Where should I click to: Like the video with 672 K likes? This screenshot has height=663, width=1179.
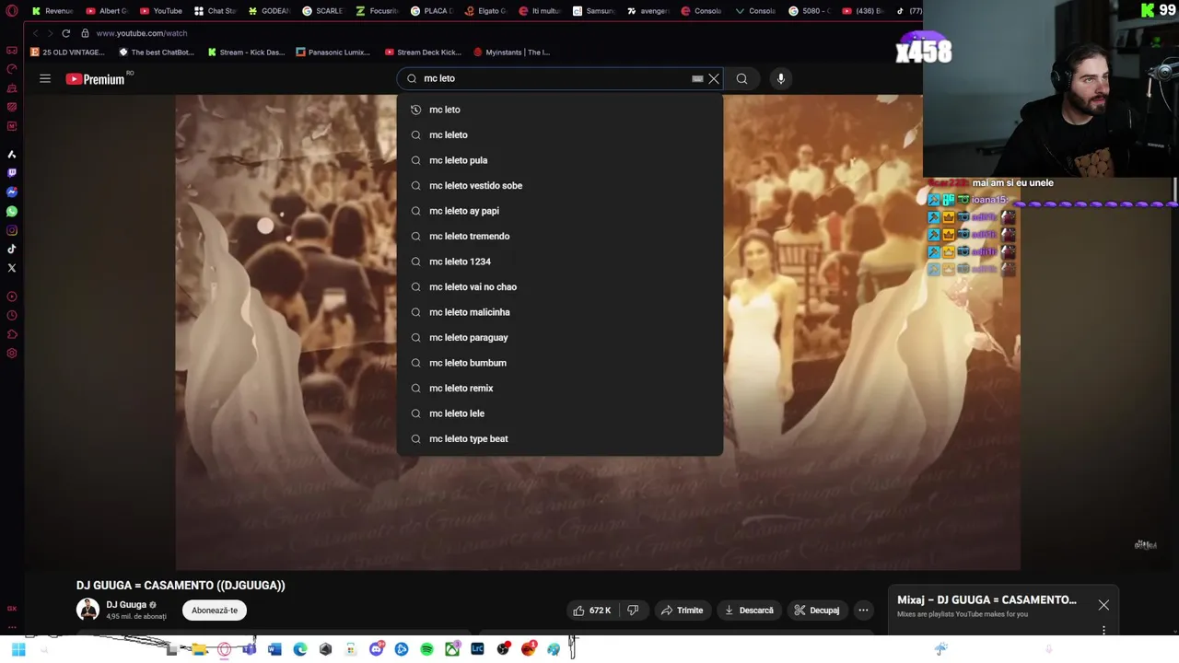(x=592, y=611)
